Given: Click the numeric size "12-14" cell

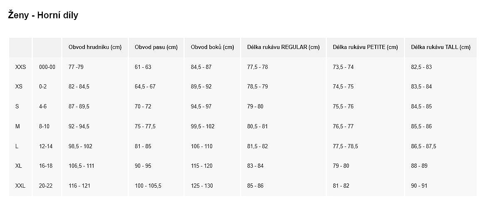Looking at the screenshot, I should point(45,146).
